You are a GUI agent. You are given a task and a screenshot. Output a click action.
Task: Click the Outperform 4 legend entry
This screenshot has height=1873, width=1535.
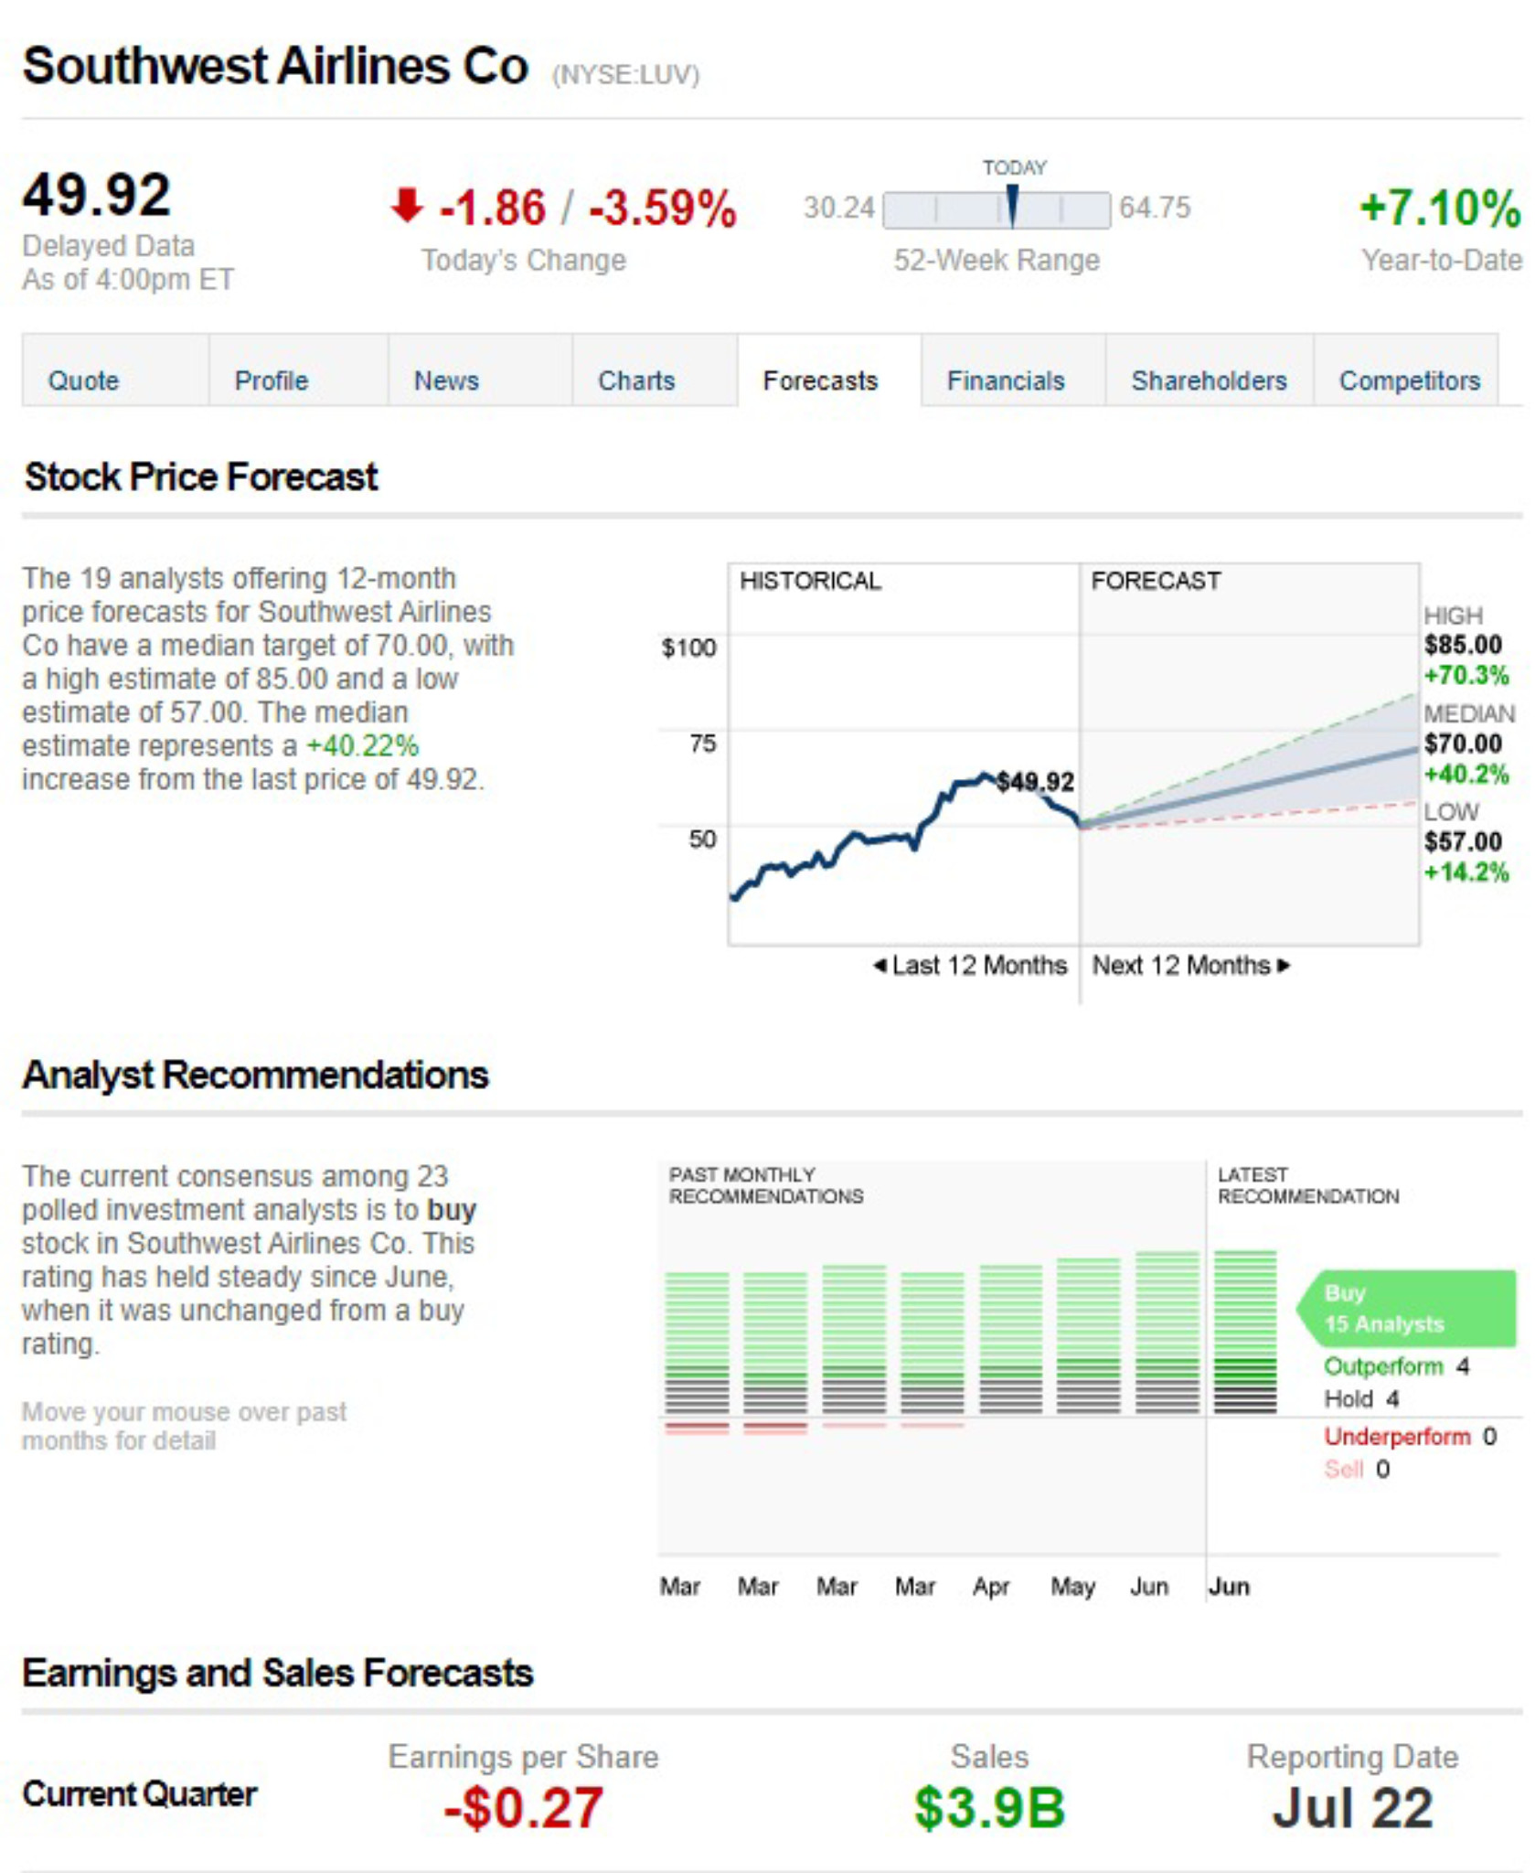click(x=1396, y=1366)
